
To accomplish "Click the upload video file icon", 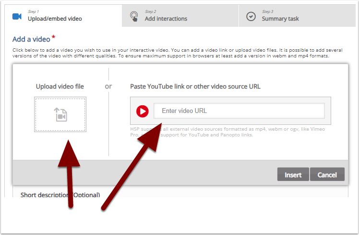I will (60, 114).
